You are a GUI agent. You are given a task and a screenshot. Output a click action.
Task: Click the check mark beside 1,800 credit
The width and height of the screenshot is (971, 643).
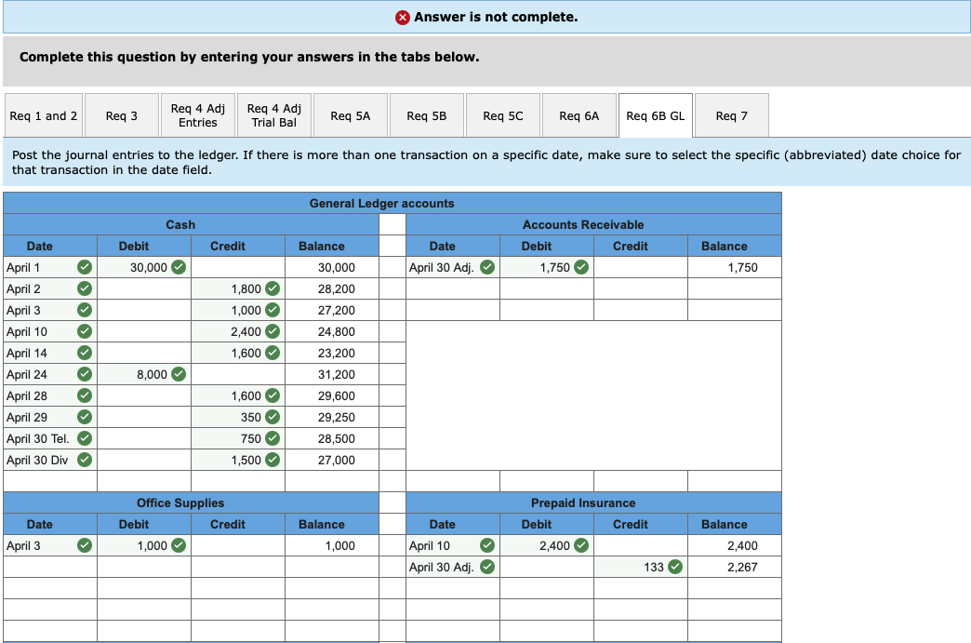click(x=273, y=288)
